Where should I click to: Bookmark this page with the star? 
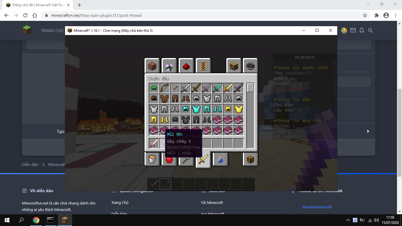coord(365,15)
